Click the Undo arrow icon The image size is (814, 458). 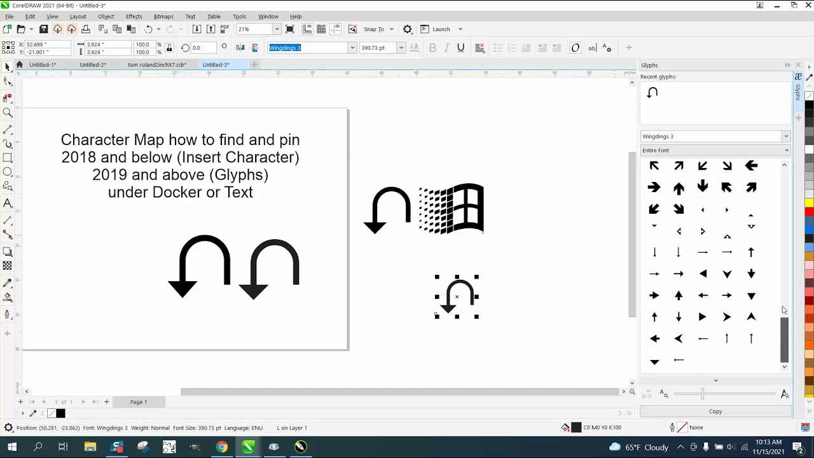(x=148, y=29)
